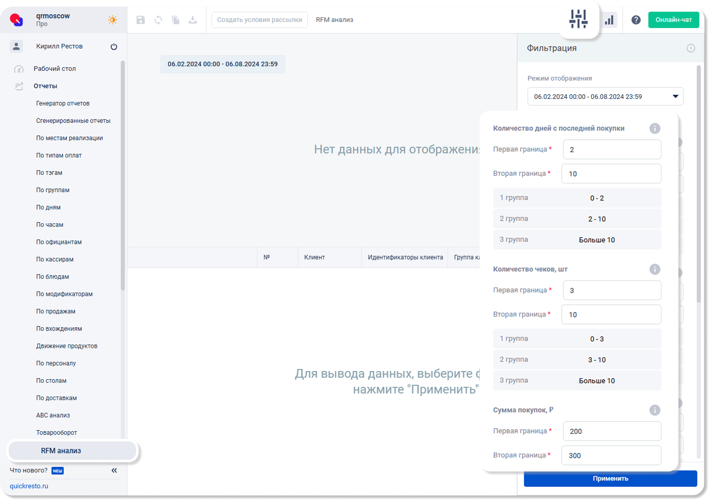Edit Вторая граница for days since purchase
This screenshot has width=709, height=500.
pos(611,174)
